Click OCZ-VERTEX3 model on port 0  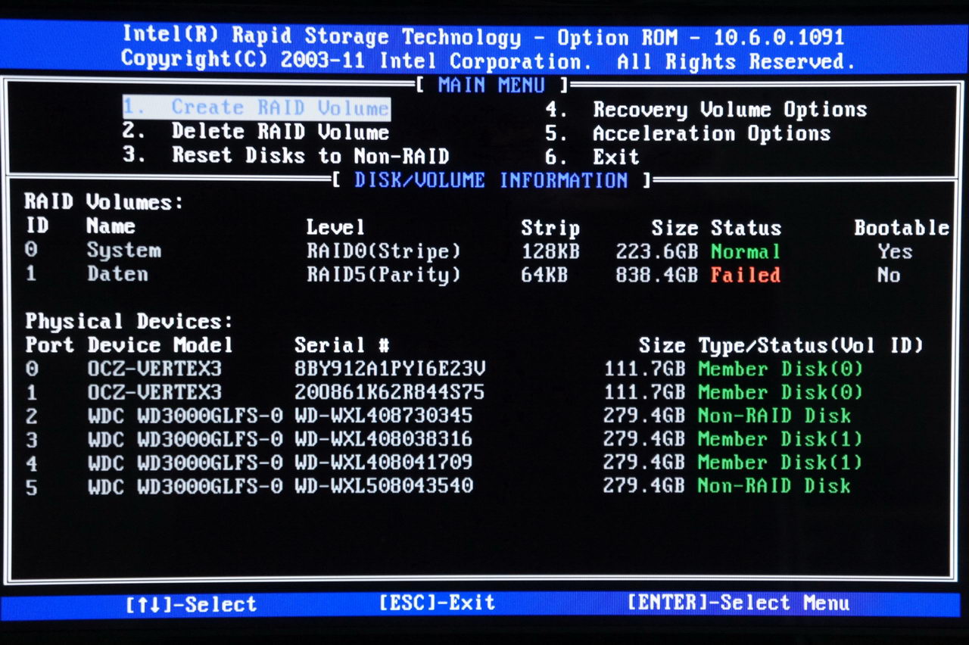point(154,369)
